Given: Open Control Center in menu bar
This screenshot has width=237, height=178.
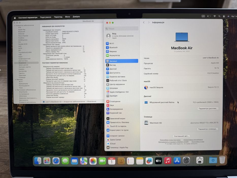Looking at the screenshot, I should pos(224,16).
